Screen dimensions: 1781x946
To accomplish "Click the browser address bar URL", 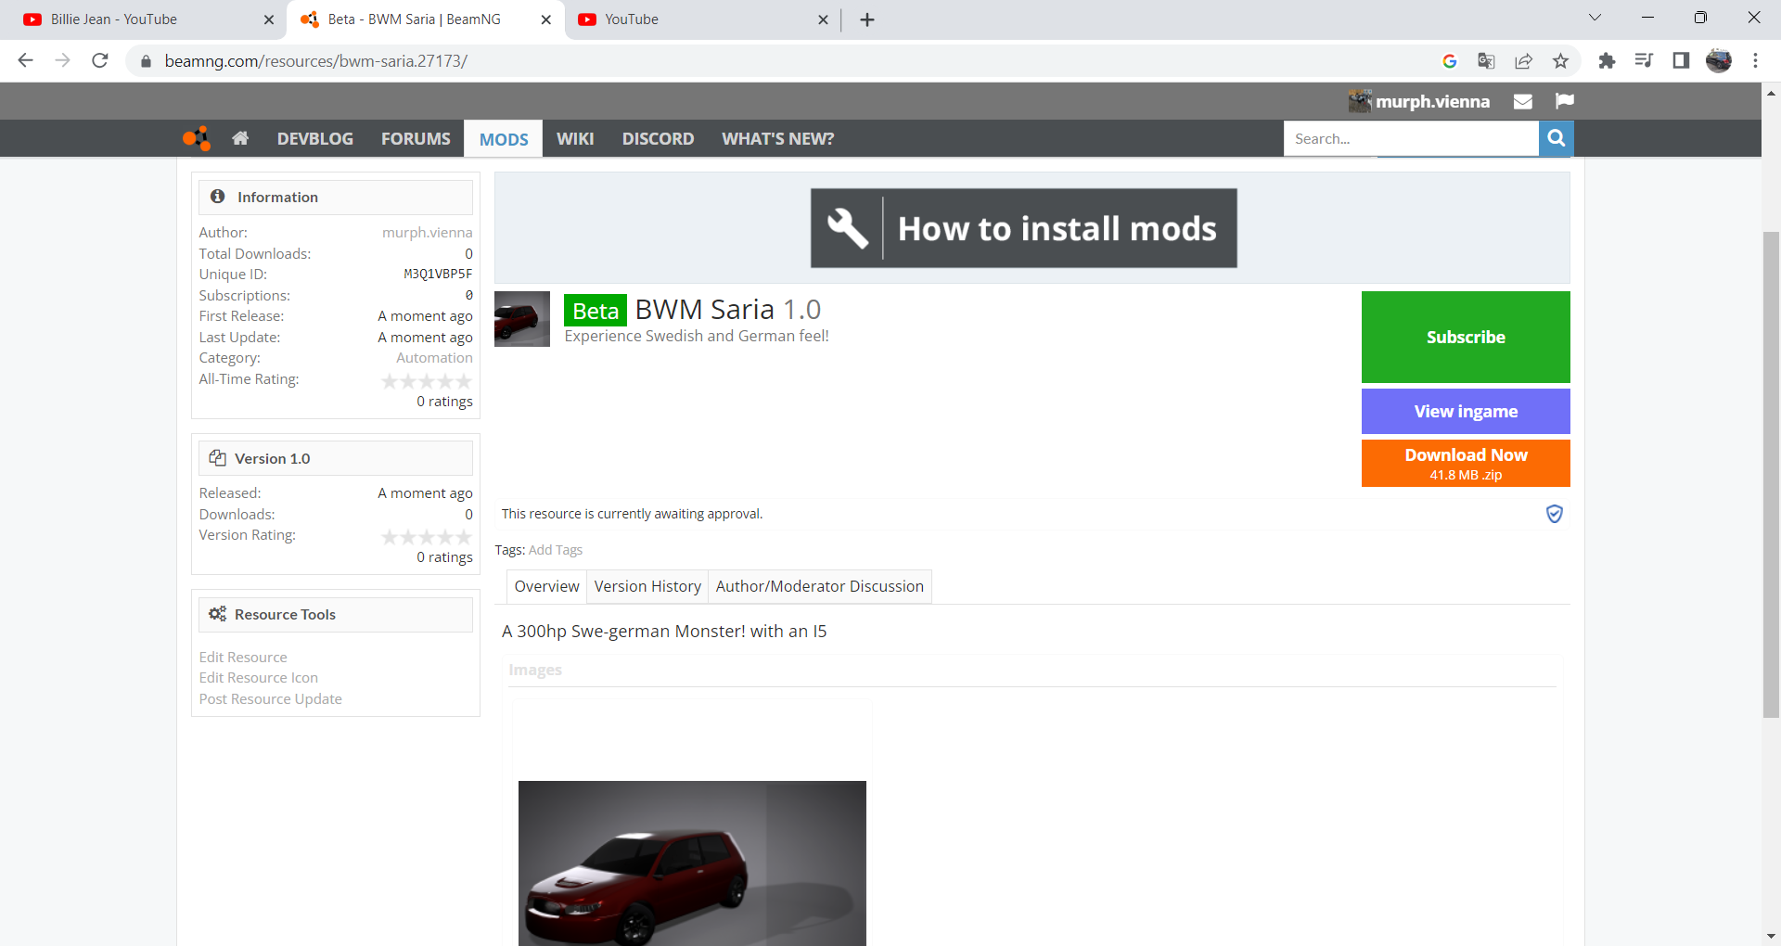I will [x=316, y=61].
